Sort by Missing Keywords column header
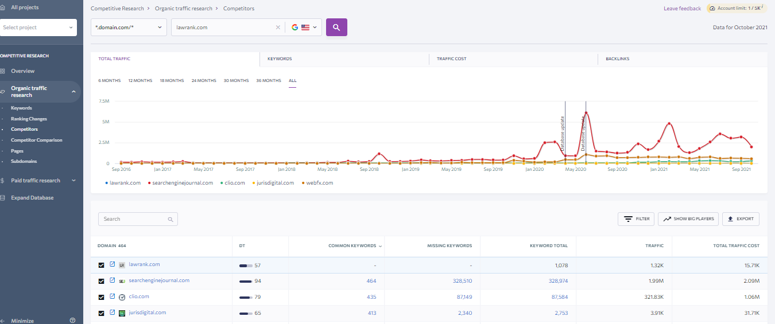This screenshot has height=324, width=775. click(449, 245)
